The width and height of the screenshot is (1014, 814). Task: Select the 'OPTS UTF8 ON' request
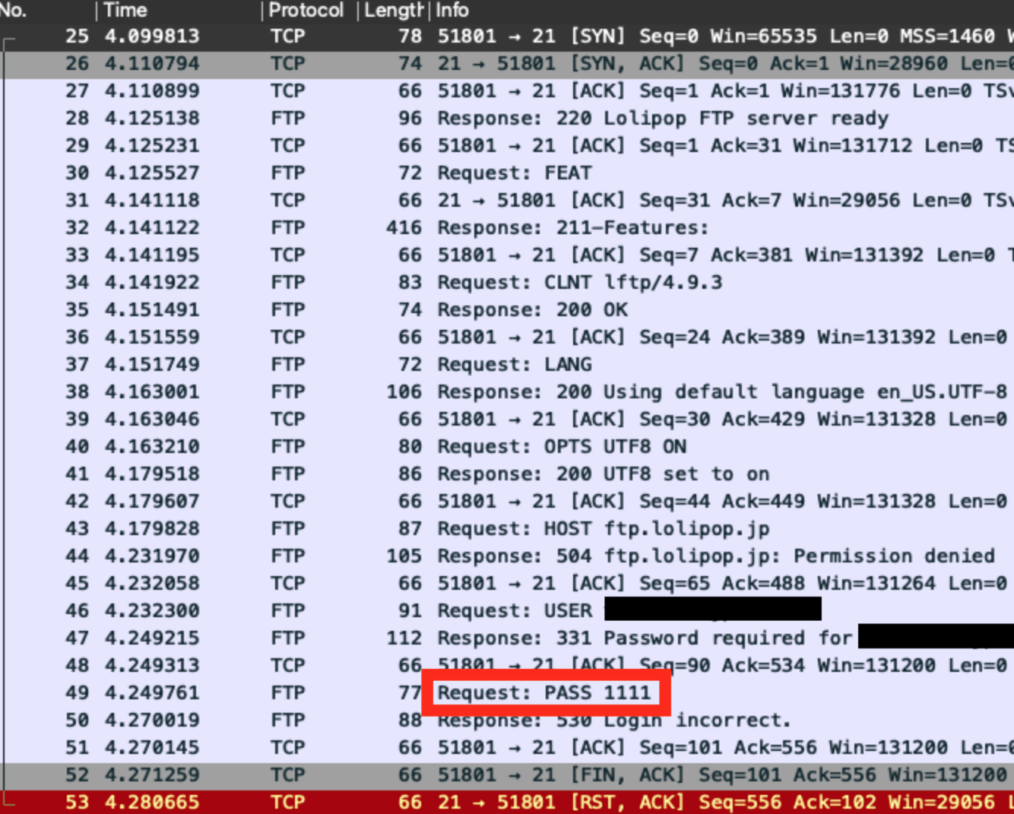coord(507,447)
